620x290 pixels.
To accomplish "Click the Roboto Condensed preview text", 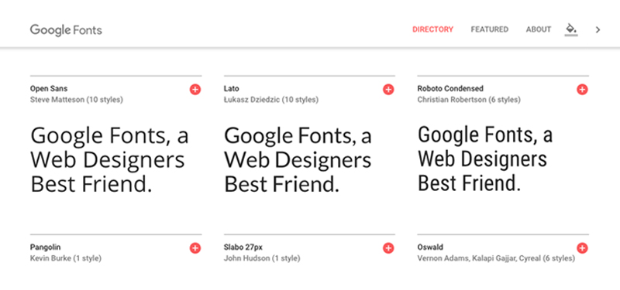I will coord(485,159).
